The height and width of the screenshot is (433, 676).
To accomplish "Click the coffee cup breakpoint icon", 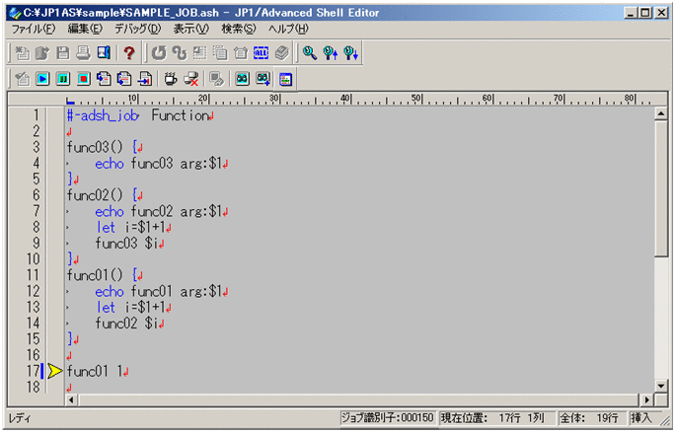I will point(171,79).
